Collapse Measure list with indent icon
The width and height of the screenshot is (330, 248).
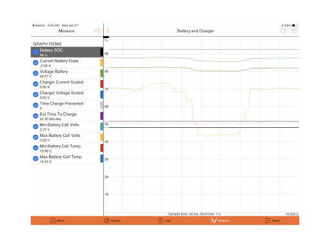pos(97,31)
